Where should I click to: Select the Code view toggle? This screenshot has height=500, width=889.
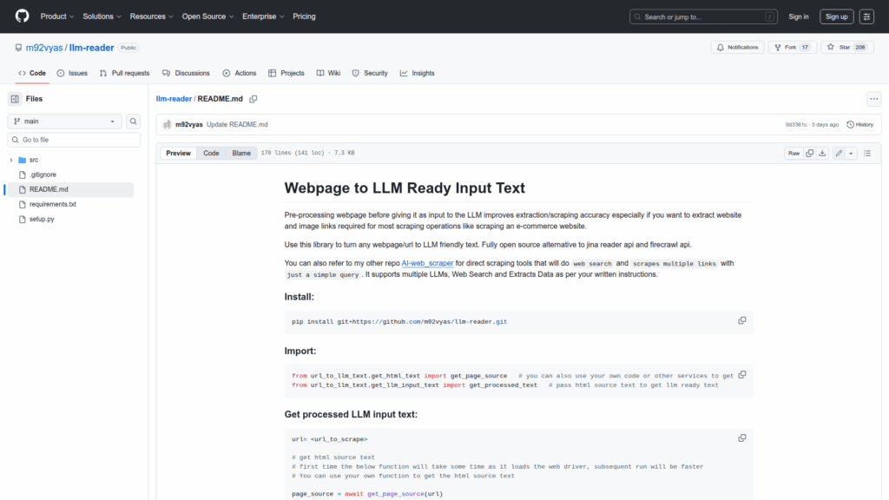[212, 153]
